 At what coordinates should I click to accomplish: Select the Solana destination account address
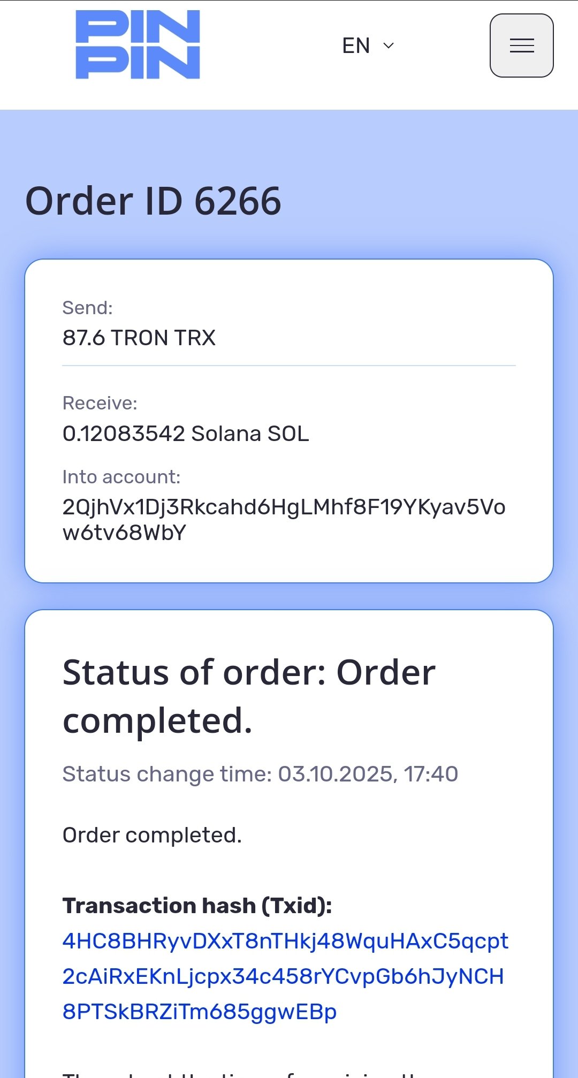click(284, 519)
